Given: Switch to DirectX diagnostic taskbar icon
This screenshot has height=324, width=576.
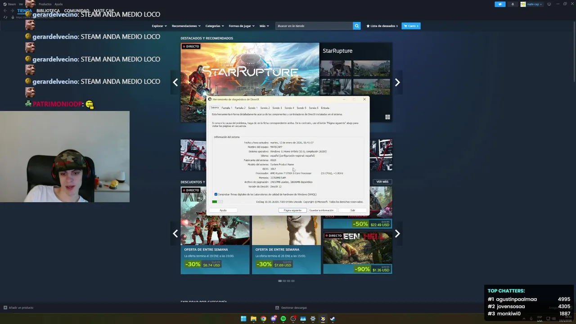Looking at the screenshot, I should click(x=323, y=319).
